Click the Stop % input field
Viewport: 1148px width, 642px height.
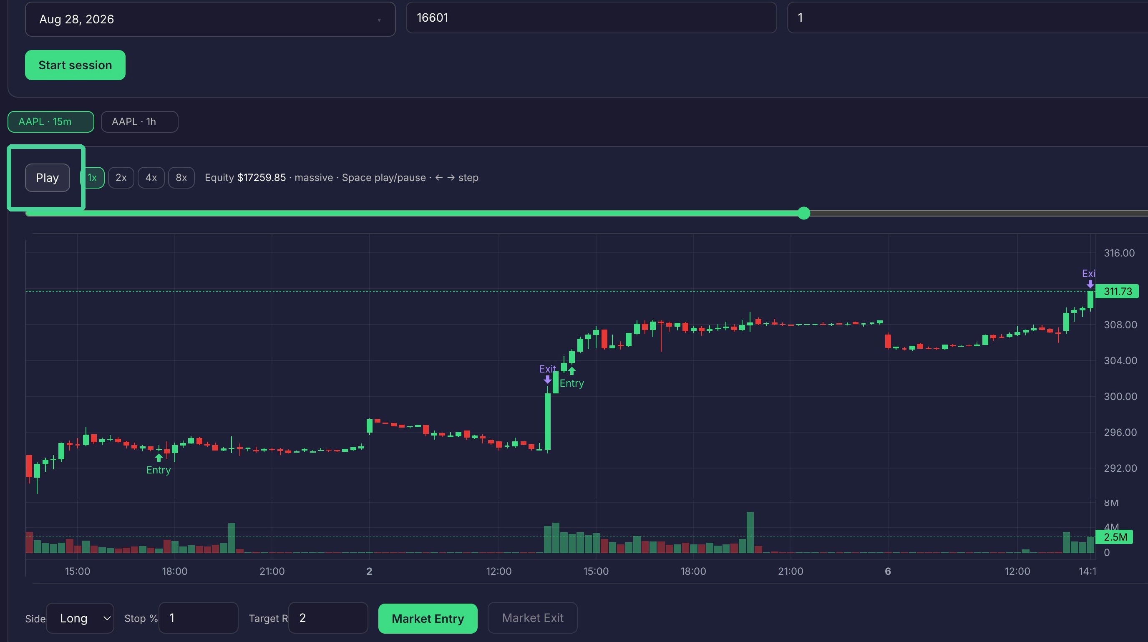[x=198, y=618]
